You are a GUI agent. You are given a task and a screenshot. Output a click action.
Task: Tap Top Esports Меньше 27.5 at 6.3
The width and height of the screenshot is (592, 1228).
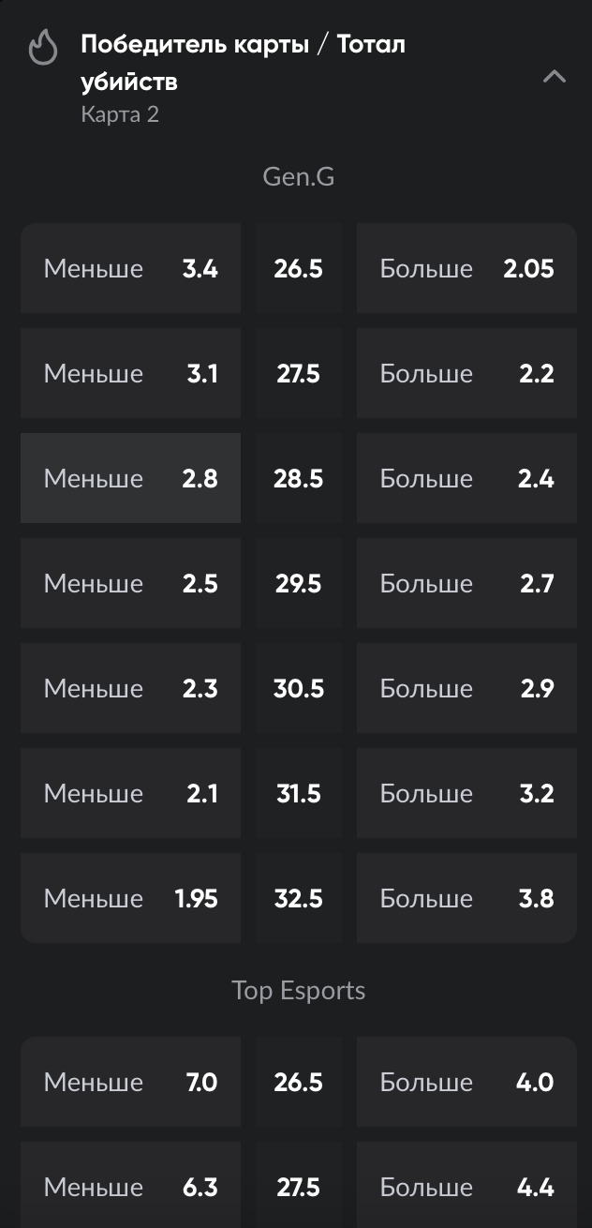pos(130,1185)
